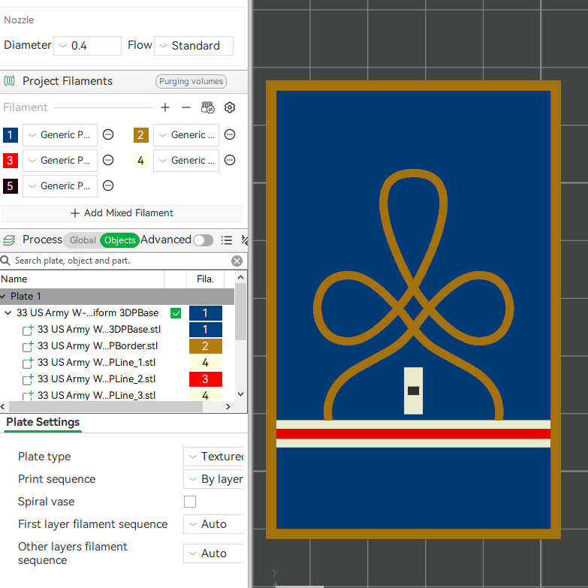Collapse the Plate 1 tree node

[2, 297]
